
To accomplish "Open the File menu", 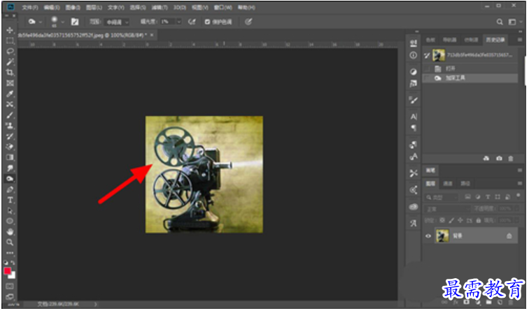I will 30,8.
